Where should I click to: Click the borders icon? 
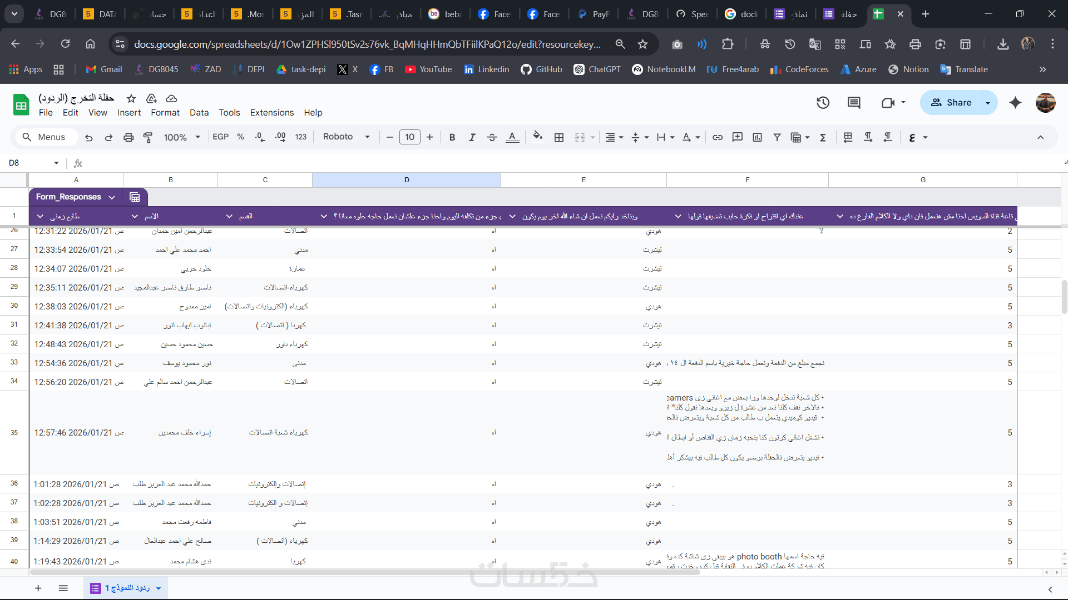click(x=559, y=137)
